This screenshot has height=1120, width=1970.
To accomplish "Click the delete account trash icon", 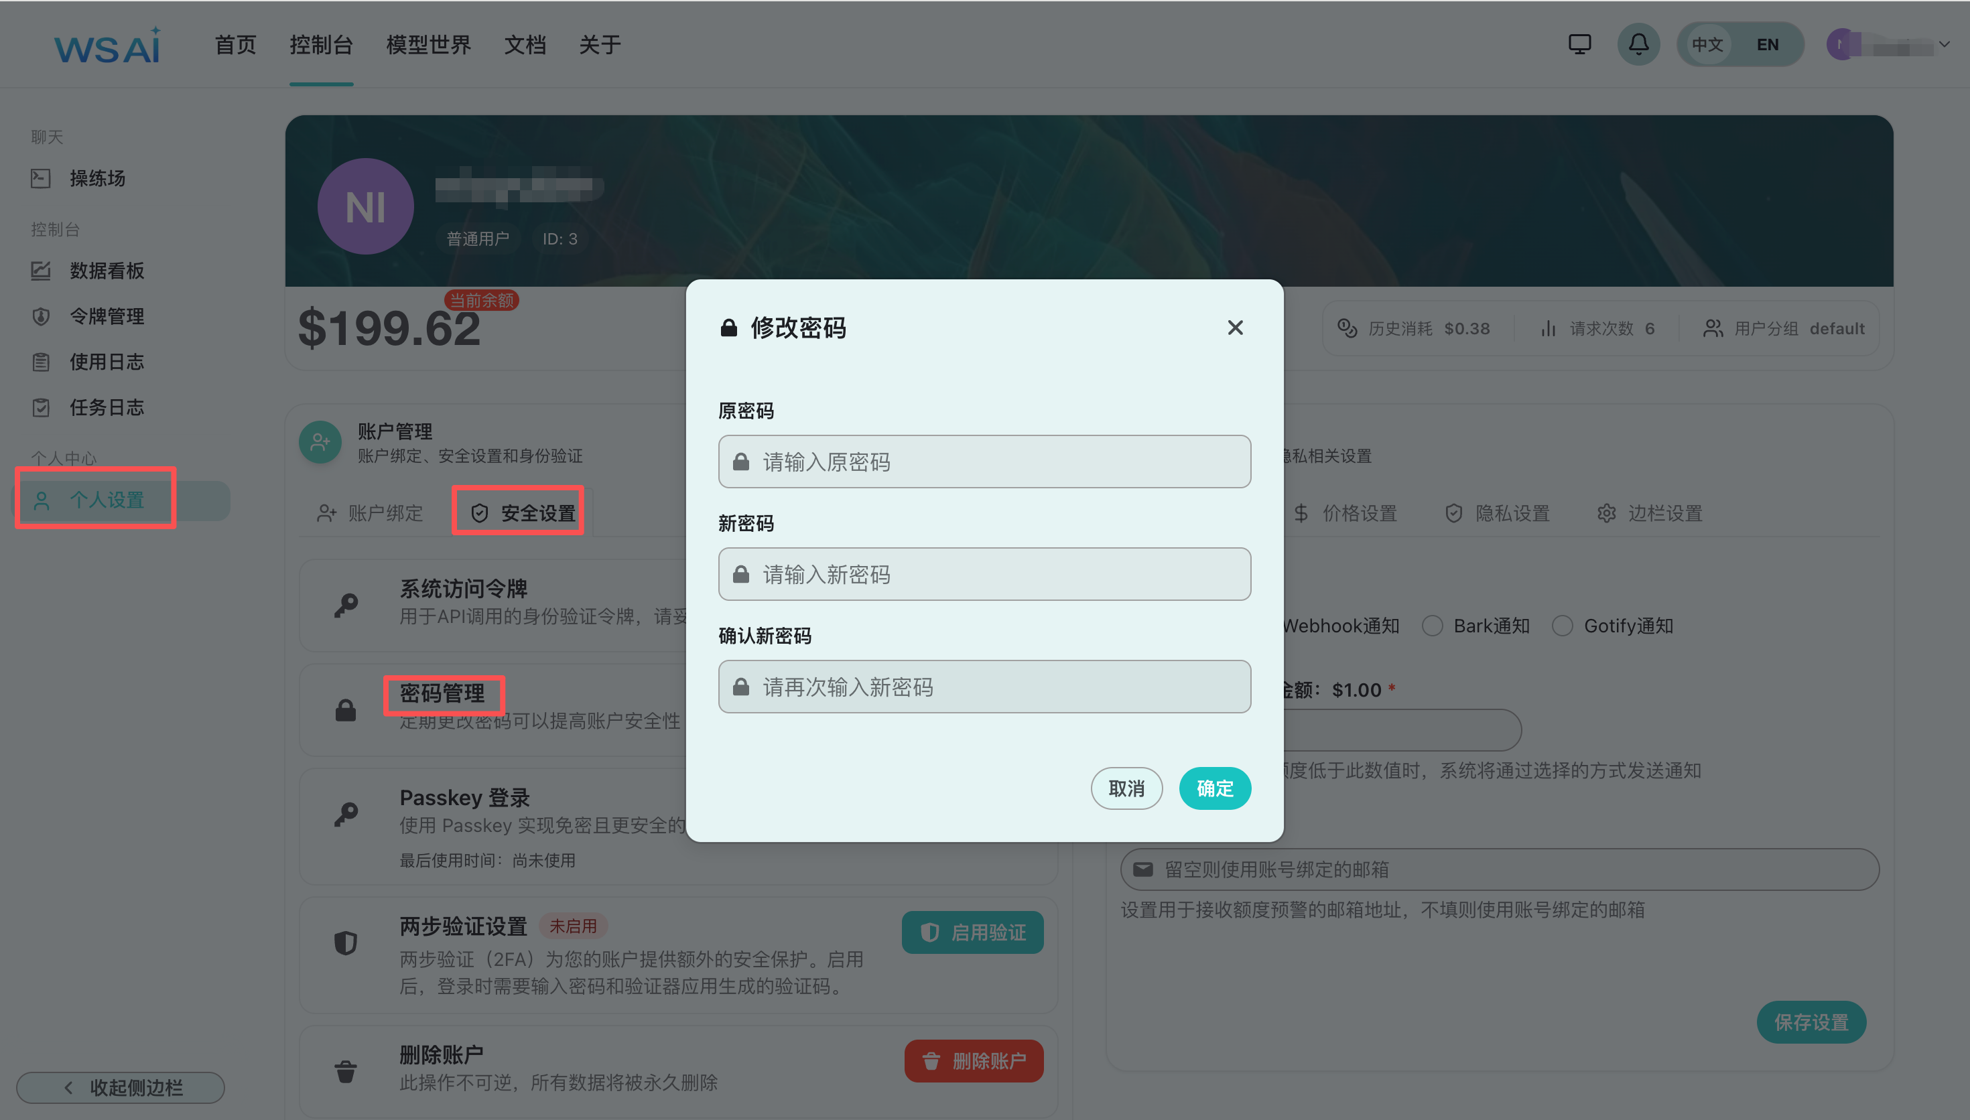I will pyautogui.click(x=346, y=1071).
